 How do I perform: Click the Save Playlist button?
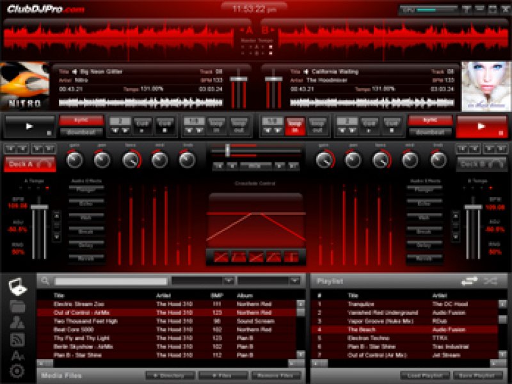(477, 376)
